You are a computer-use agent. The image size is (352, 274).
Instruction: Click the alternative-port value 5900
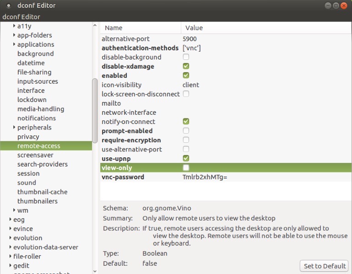tap(190, 39)
